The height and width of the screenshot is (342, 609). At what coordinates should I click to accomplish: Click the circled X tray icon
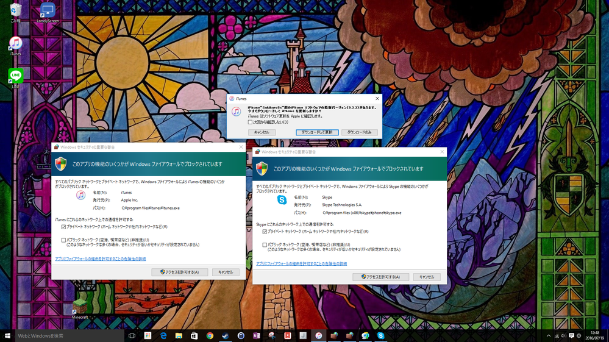tap(579, 336)
